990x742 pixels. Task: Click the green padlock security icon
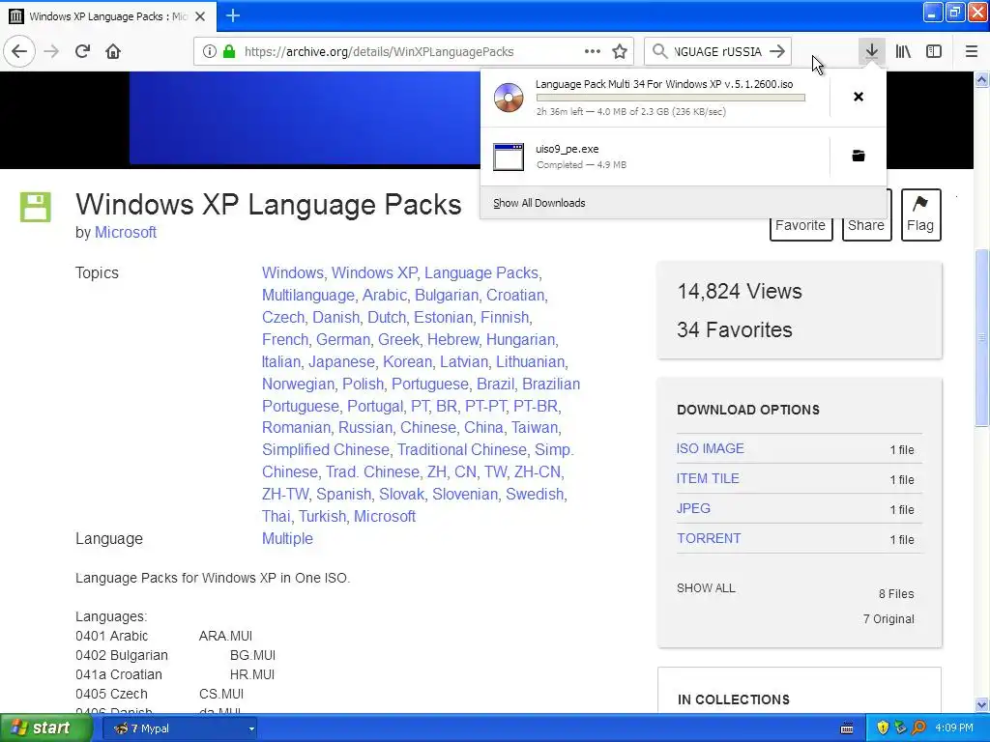229,51
